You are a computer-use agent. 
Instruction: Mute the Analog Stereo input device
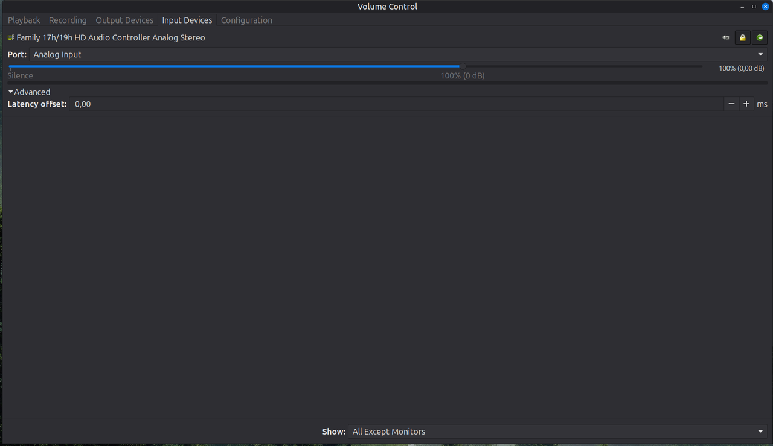[x=725, y=37]
